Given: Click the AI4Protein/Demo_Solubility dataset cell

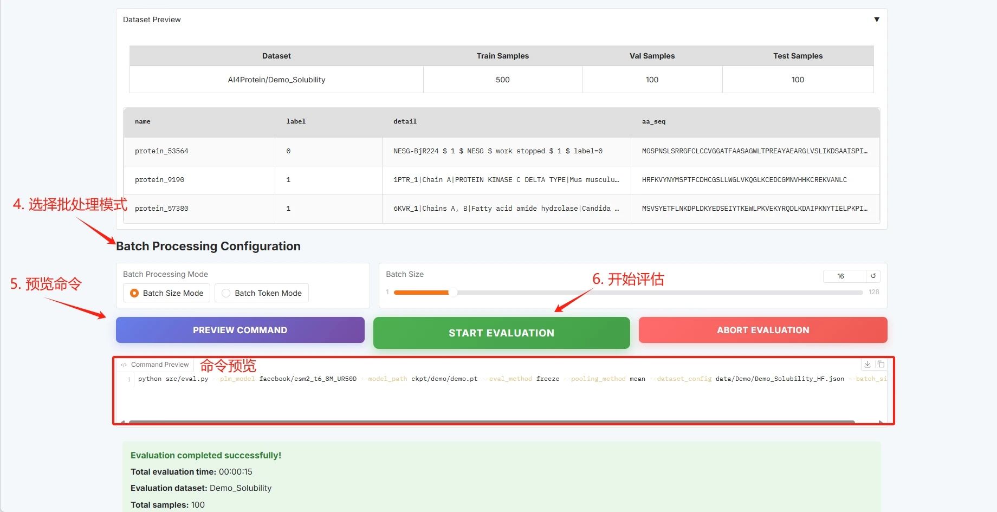Looking at the screenshot, I should pyautogui.click(x=276, y=80).
